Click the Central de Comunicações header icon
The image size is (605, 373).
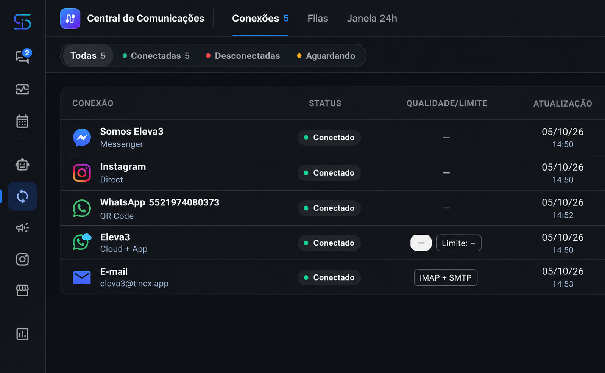point(70,19)
